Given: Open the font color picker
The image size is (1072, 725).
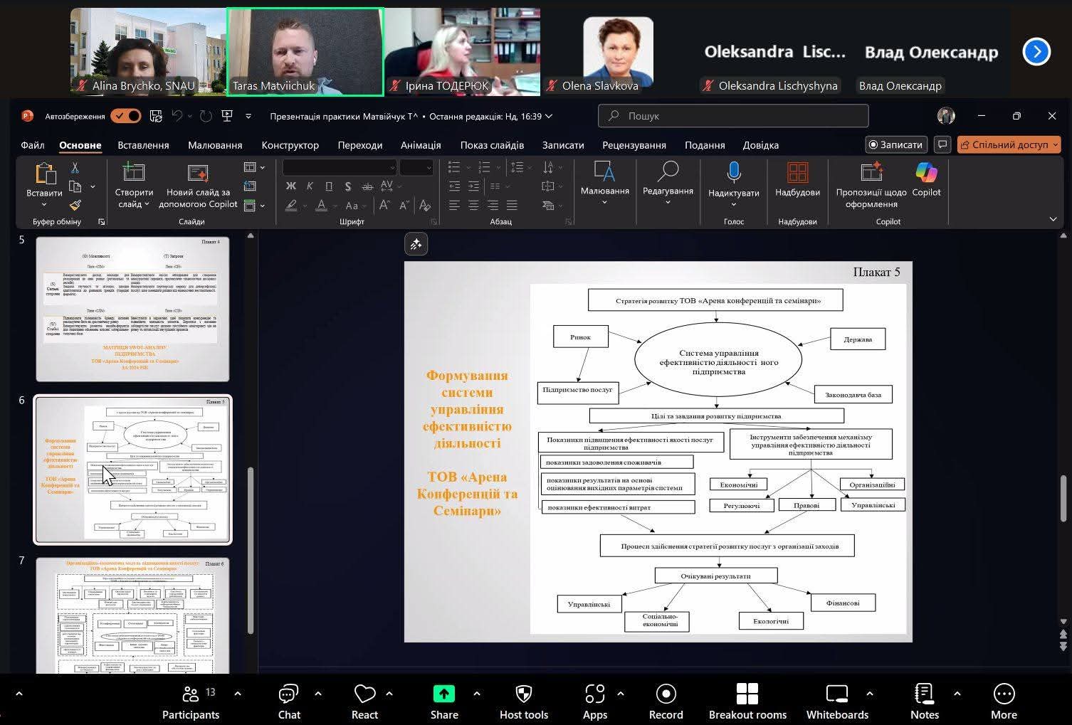Looking at the screenshot, I should click(x=334, y=206).
